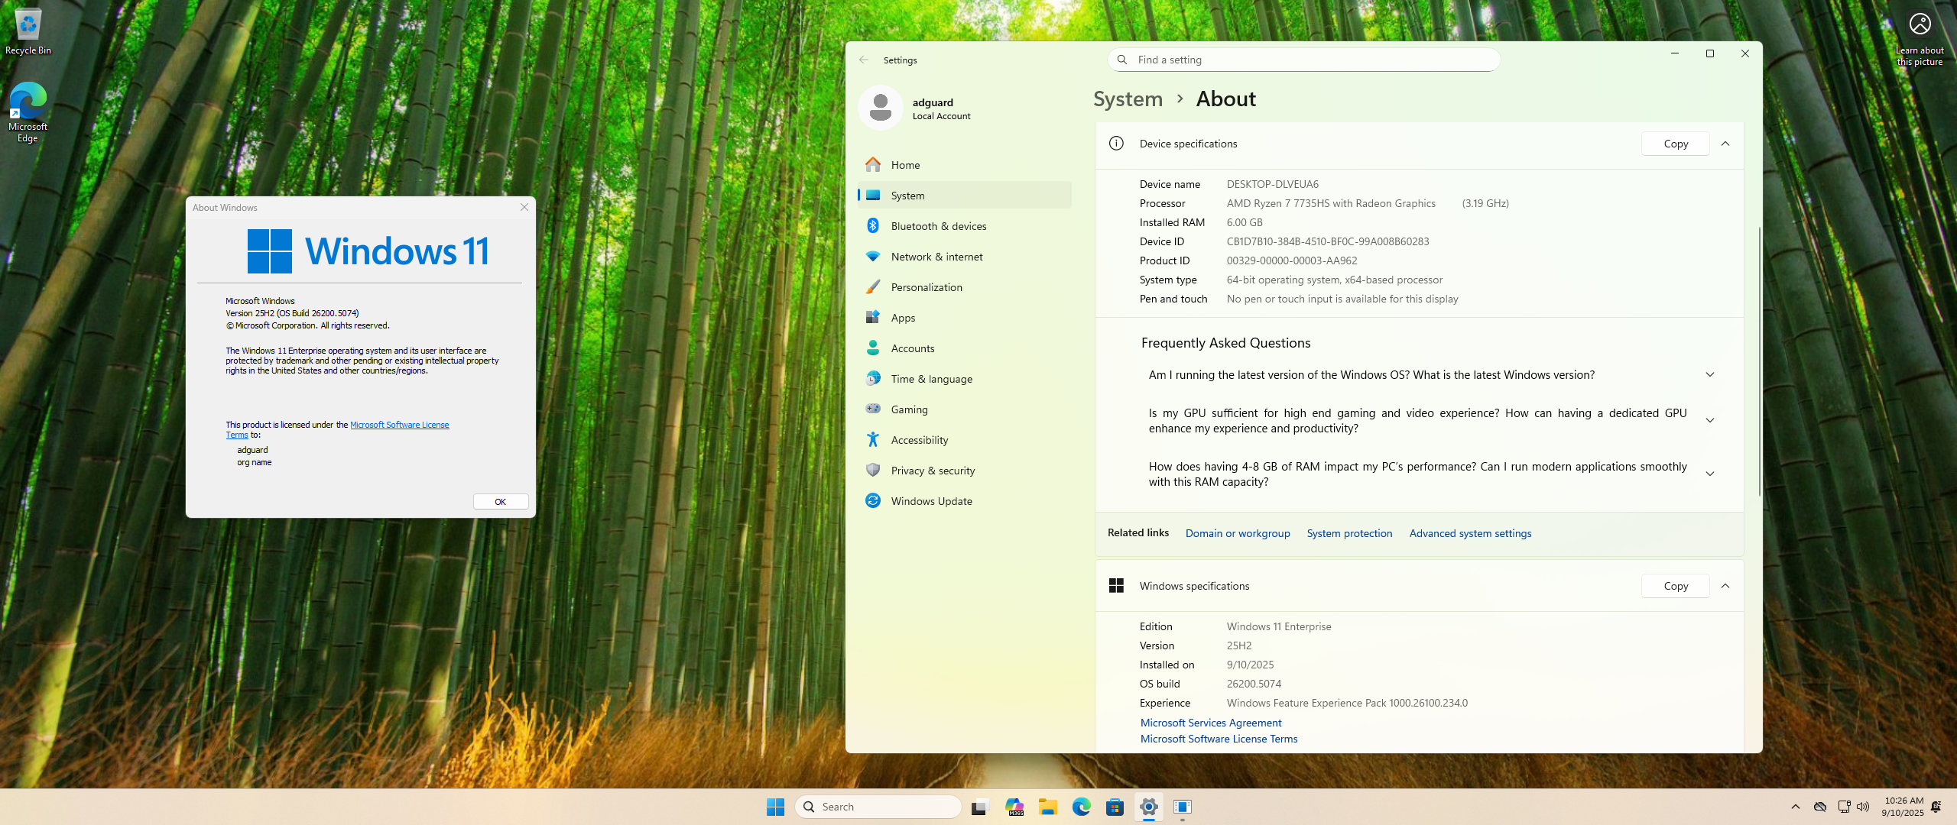This screenshot has width=1957, height=825.
Task: Open the Windows Start menu
Action: click(775, 807)
